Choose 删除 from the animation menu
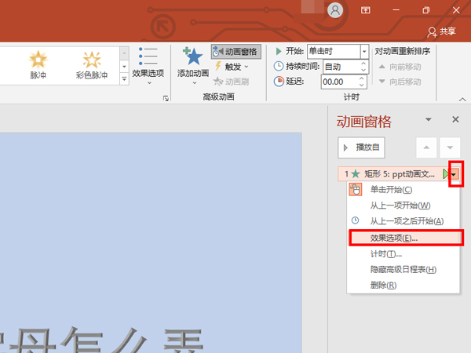This screenshot has width=471, height=353. pyautogui.click(x=383, y=285)
